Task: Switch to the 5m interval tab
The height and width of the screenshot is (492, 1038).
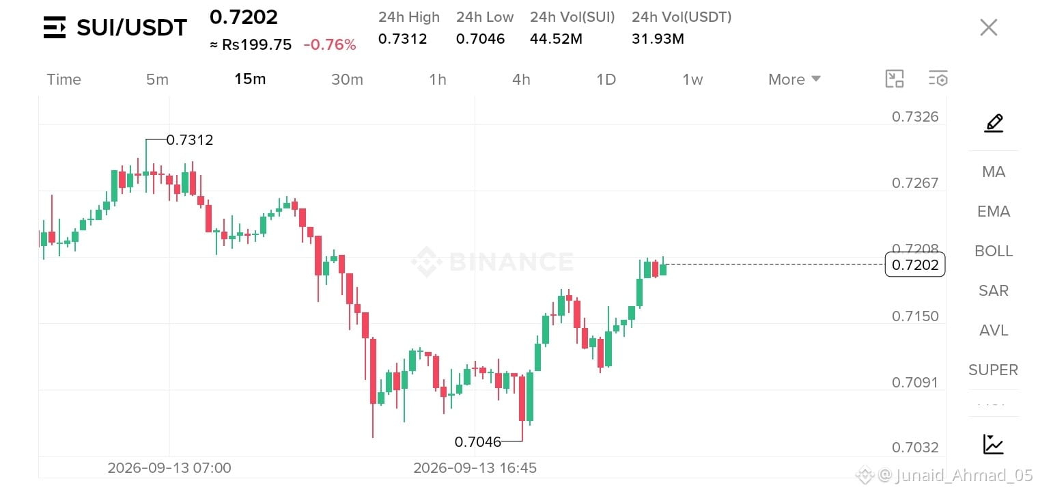Action: coord(157,79)
